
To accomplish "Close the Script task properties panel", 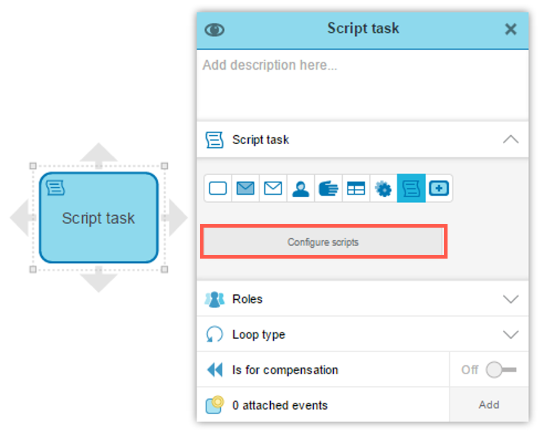I will pyautogui.click(x=511, y=29).
